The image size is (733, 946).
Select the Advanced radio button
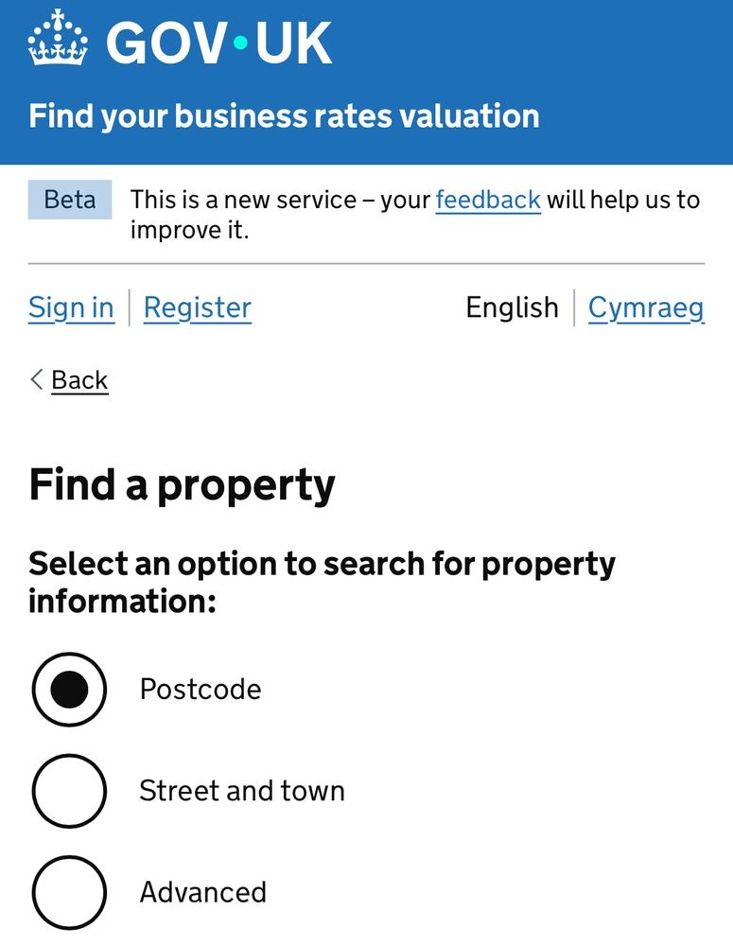69,892
